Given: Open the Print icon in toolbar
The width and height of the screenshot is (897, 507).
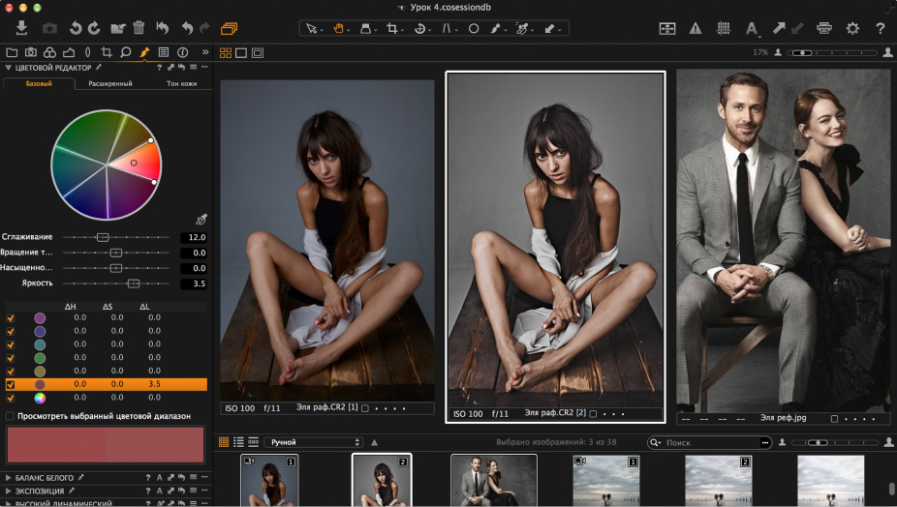Looking at the screenshot, I should [824, 28].
